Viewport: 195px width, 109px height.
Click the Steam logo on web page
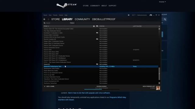(66, 5)
